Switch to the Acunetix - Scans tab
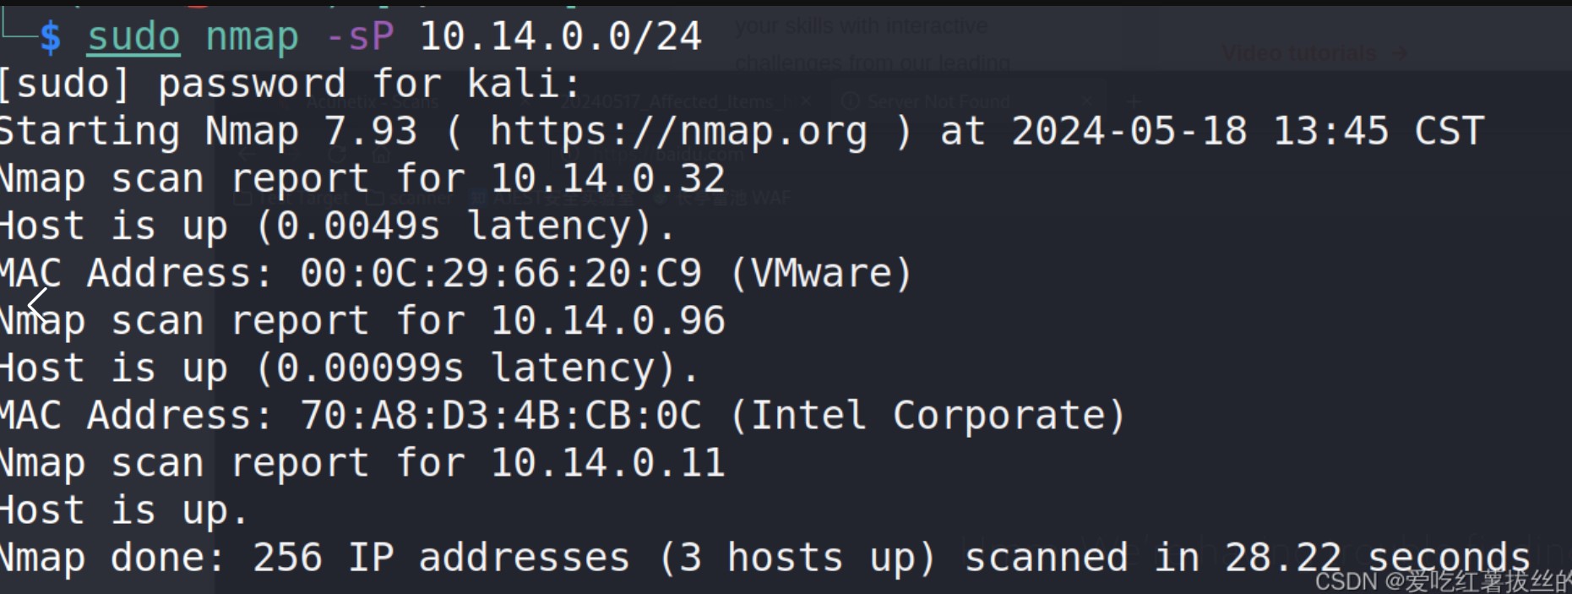 coord(372,101)
